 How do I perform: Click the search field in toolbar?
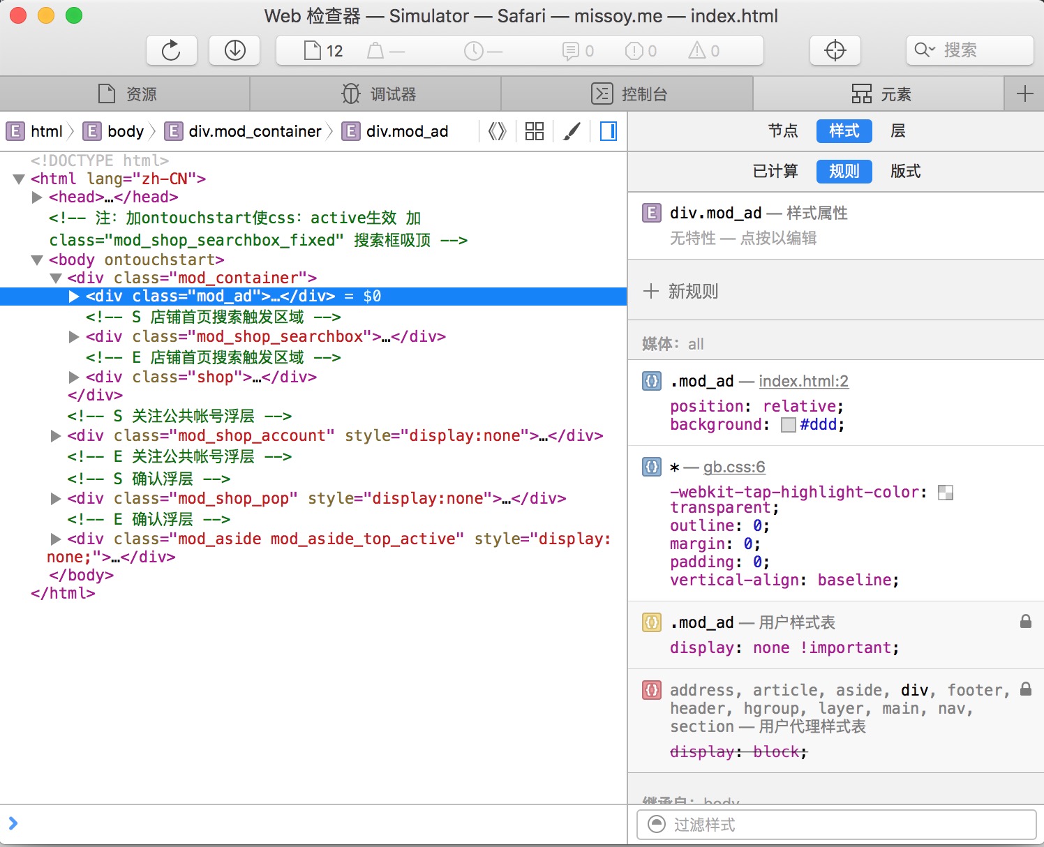[x=970, y=50]
